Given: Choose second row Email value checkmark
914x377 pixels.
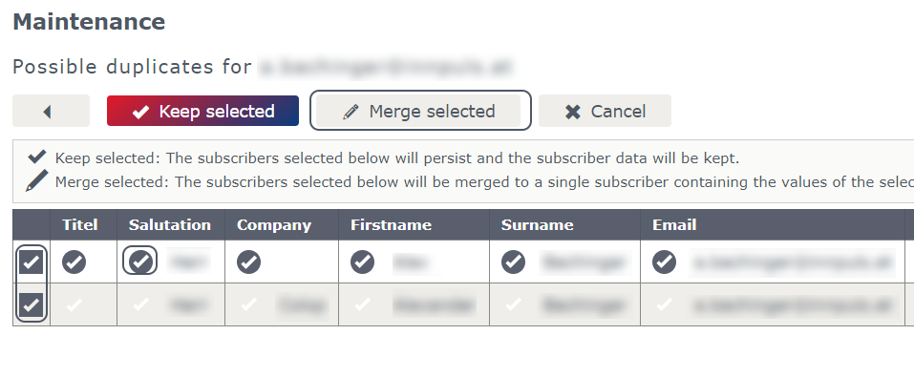Looking at the screenshot, I should (665, 304).
